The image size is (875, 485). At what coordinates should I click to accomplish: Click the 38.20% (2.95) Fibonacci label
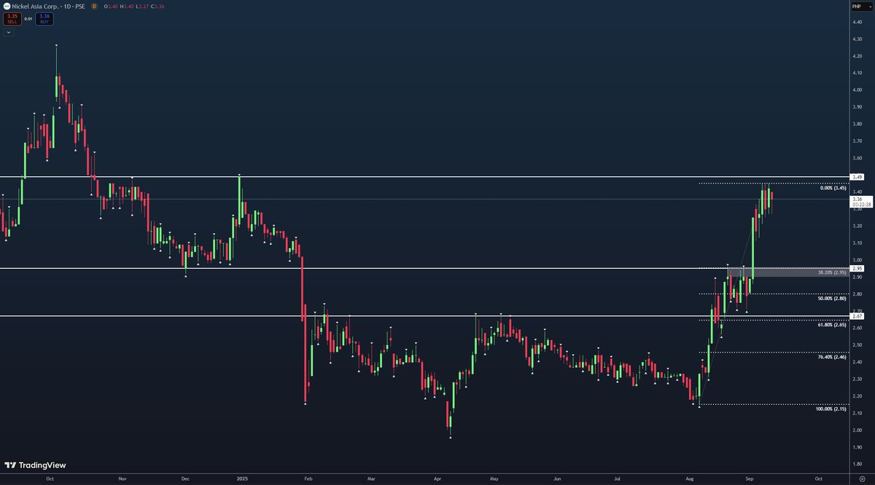point(831,272)
